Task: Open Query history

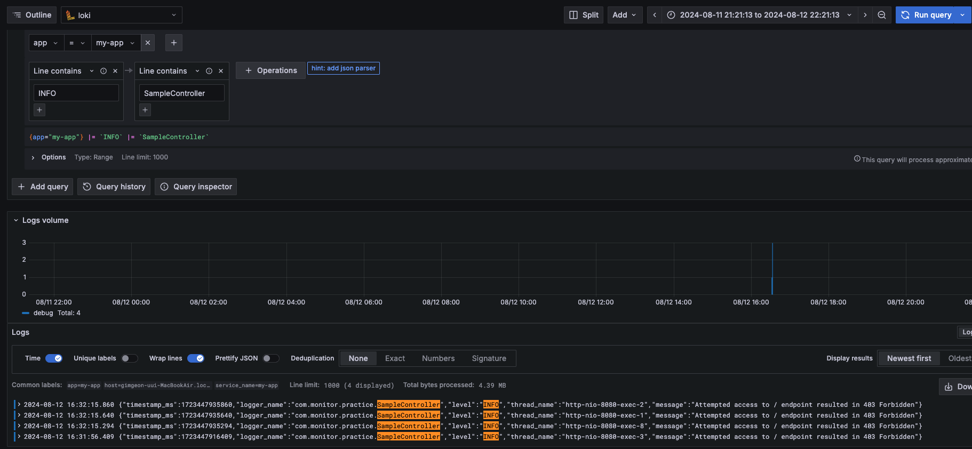Action: point(115,187)
